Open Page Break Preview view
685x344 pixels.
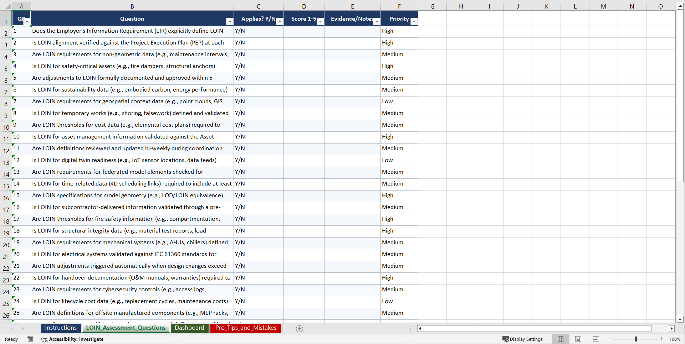(596, 339)
